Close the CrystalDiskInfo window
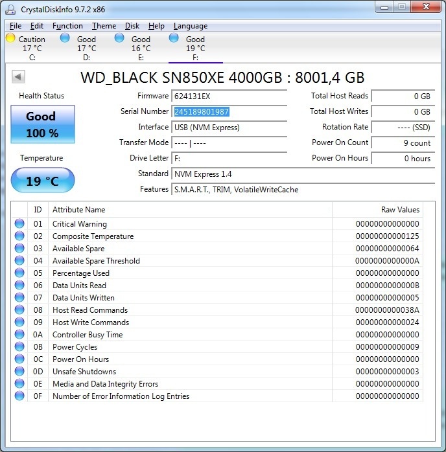This screenshot has width=446, height=452. coord(426,7)
